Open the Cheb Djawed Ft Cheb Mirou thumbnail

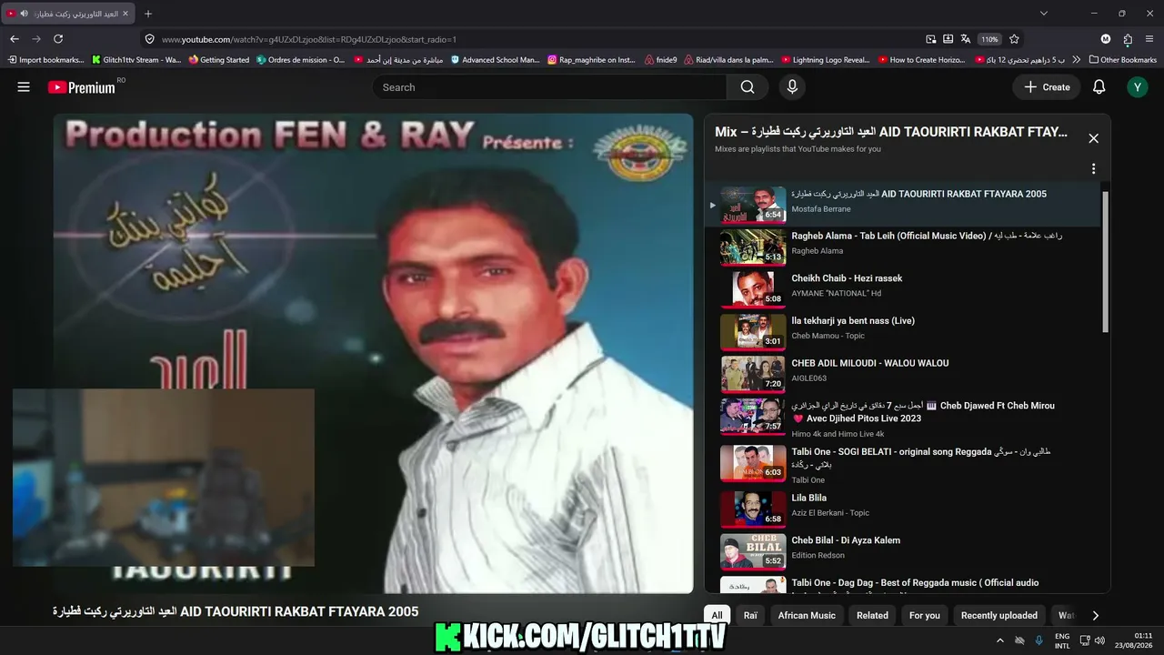(753, 416)
